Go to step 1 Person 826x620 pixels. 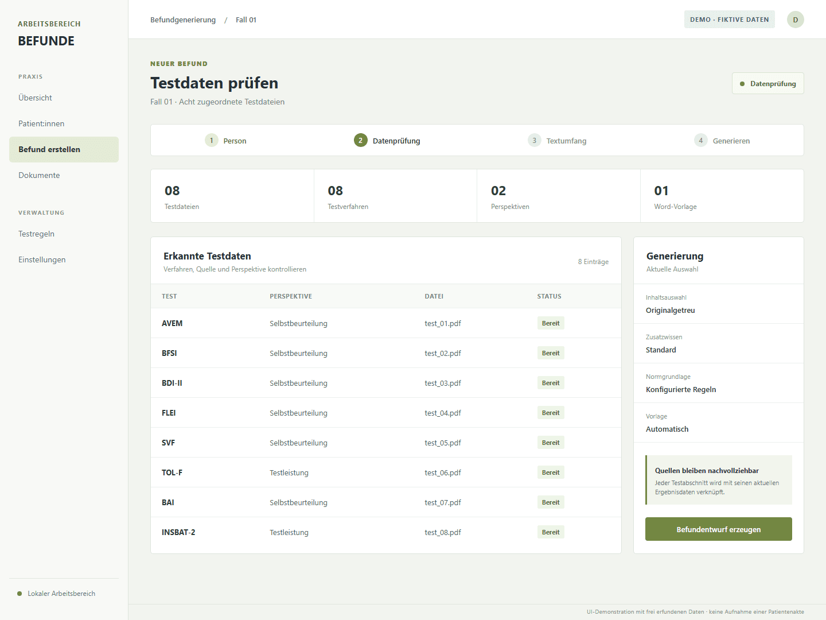pyautogui.click(x=225, y=141)
